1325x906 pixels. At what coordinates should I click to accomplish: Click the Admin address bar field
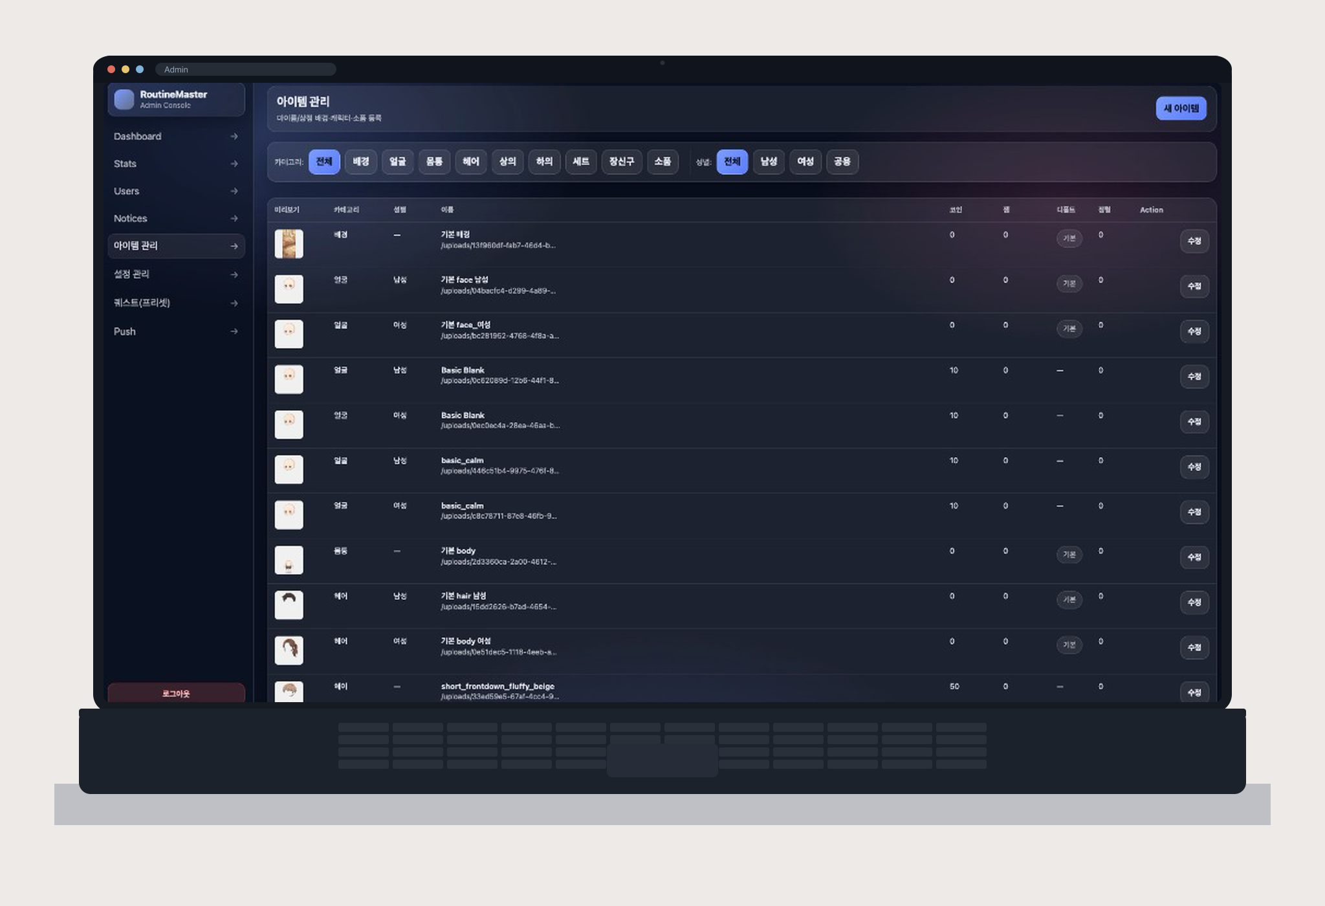tap(246, 69)
